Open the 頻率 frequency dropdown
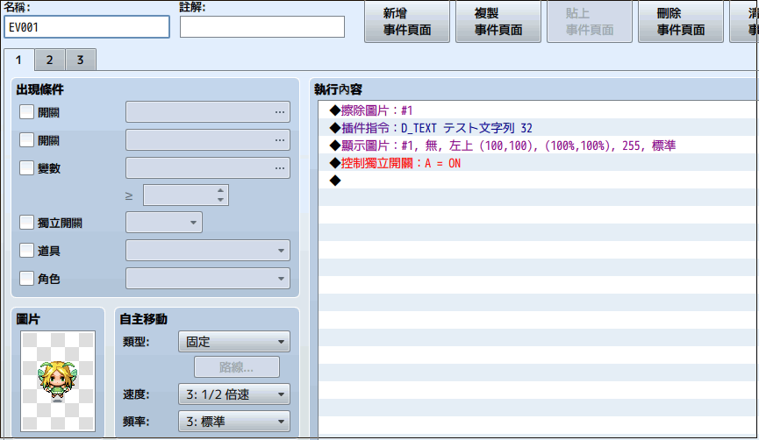Viewport: 759px width, 440px height. 234,421
